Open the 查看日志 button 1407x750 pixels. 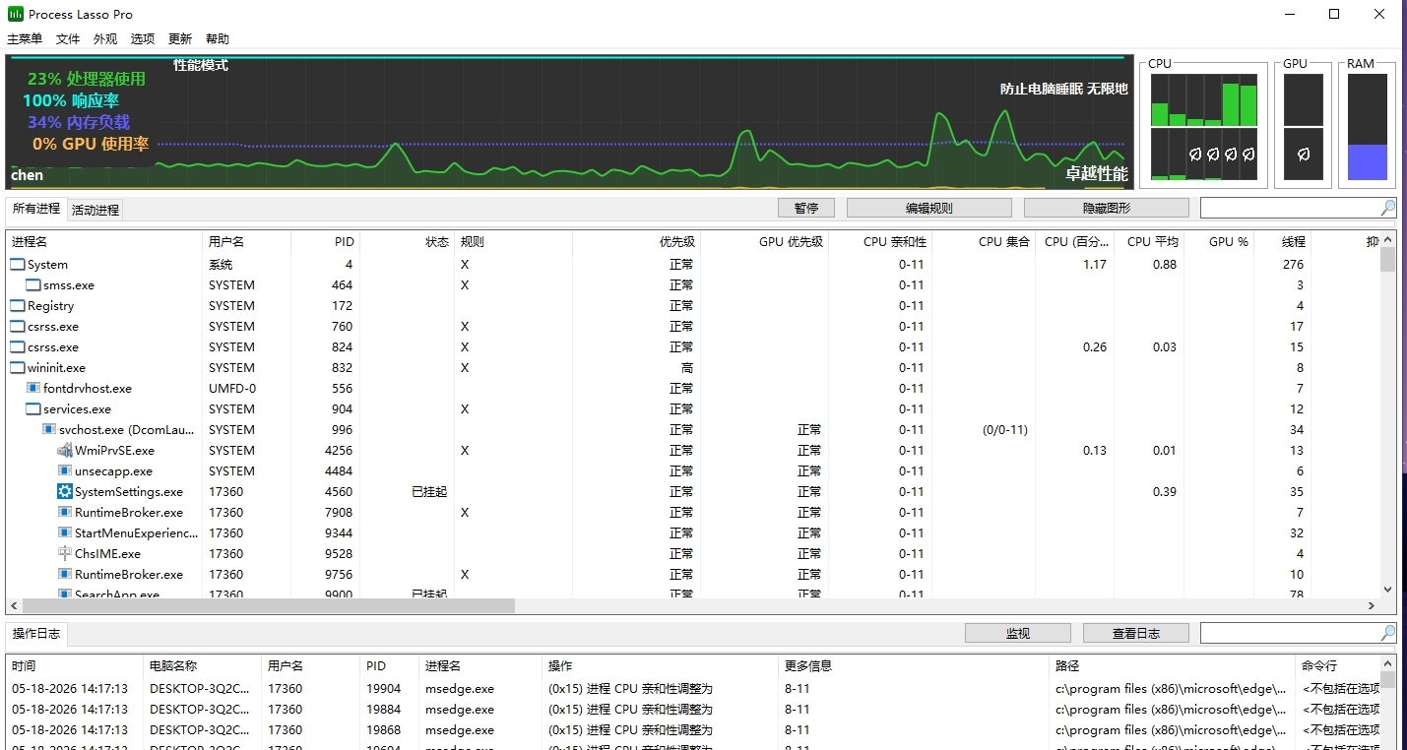pyautogui.click(x=1136, y=633)
